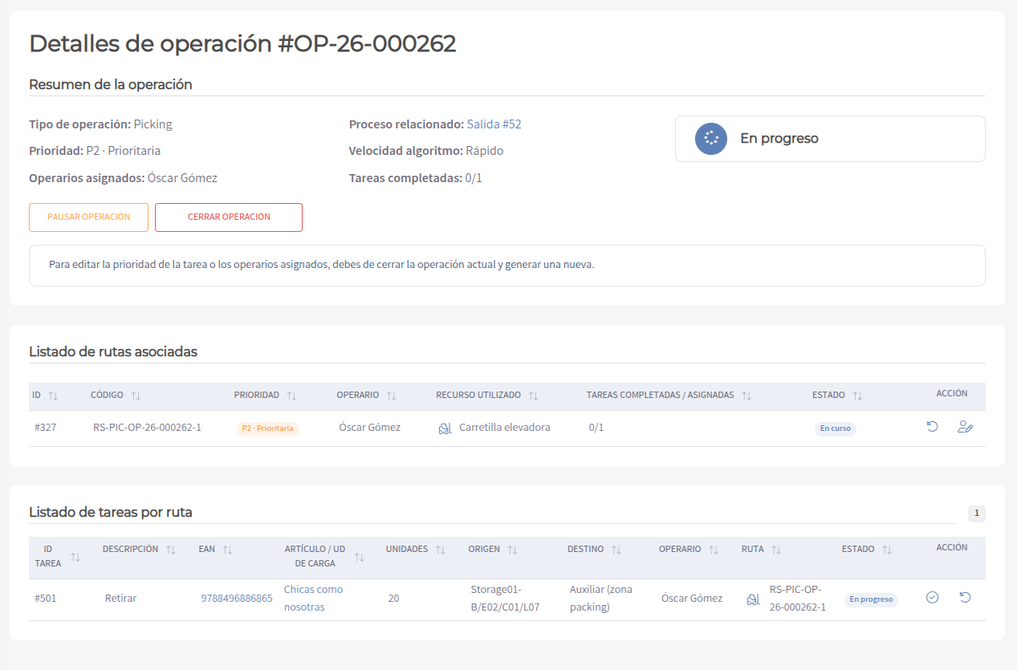Click route ID #327 cell
The height and width of the screenshot is (670, 1017).
[x=46, y=428]
